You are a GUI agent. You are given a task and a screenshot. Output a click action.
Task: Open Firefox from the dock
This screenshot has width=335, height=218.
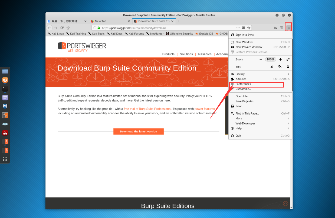click(5, 80)
